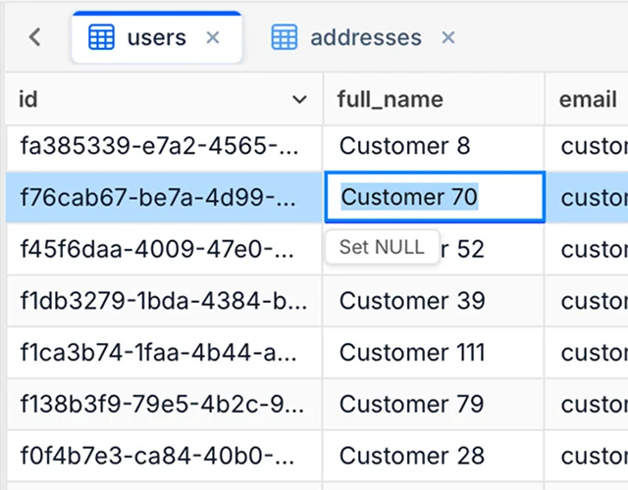
Task: Select the id column header
Action: point(164,99)
